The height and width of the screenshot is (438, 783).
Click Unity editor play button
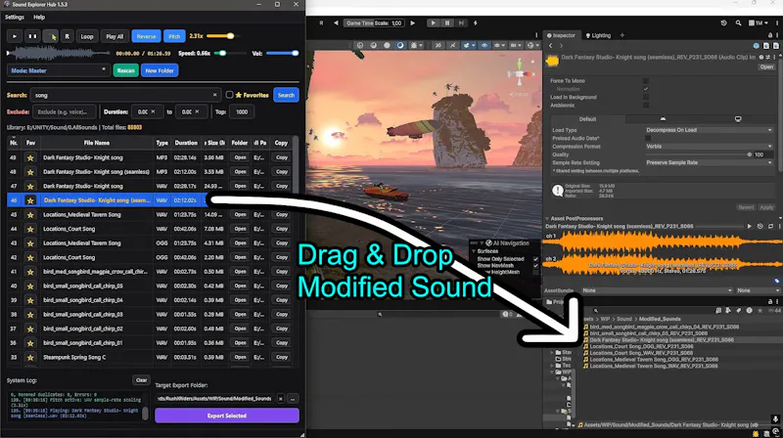point(433,22)
